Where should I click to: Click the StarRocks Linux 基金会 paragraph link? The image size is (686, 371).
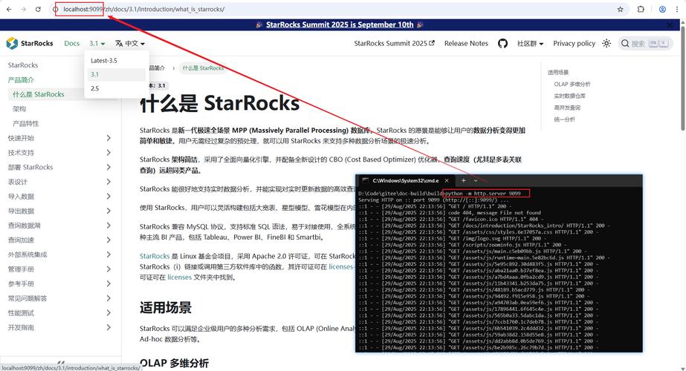(x=155, y=256)
